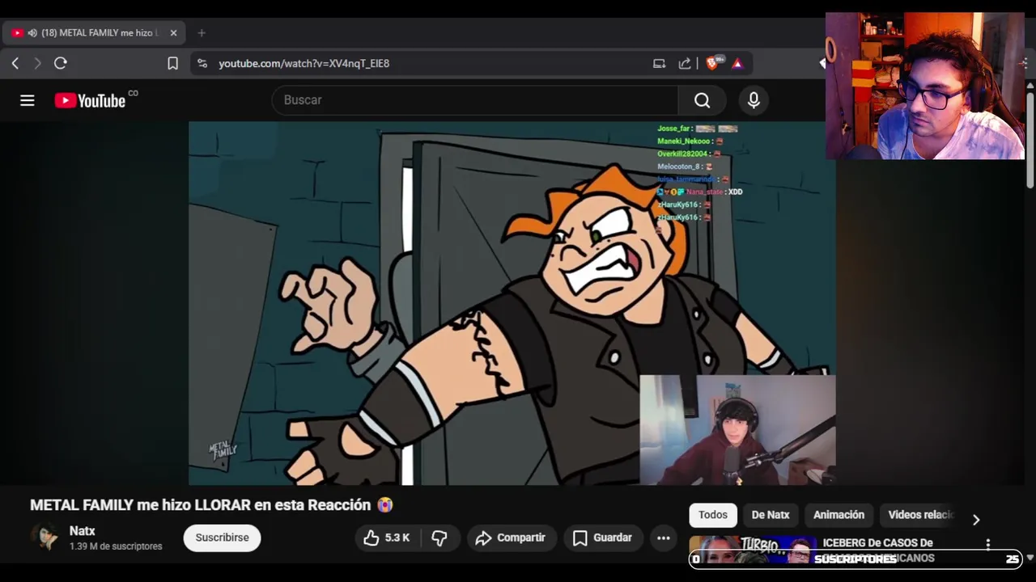
Task: Open YouTube hamburger guide menu
Action: 28,100
